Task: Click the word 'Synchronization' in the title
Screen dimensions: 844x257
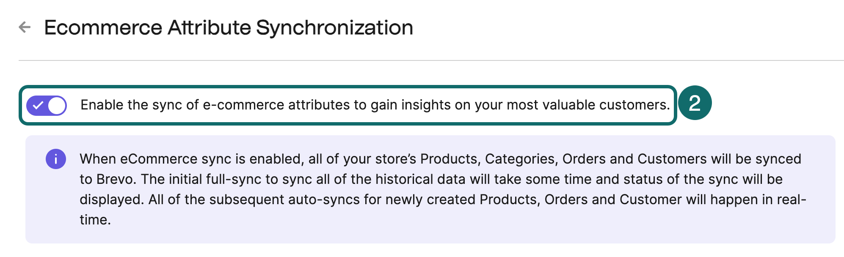Action: pos(334,28)
